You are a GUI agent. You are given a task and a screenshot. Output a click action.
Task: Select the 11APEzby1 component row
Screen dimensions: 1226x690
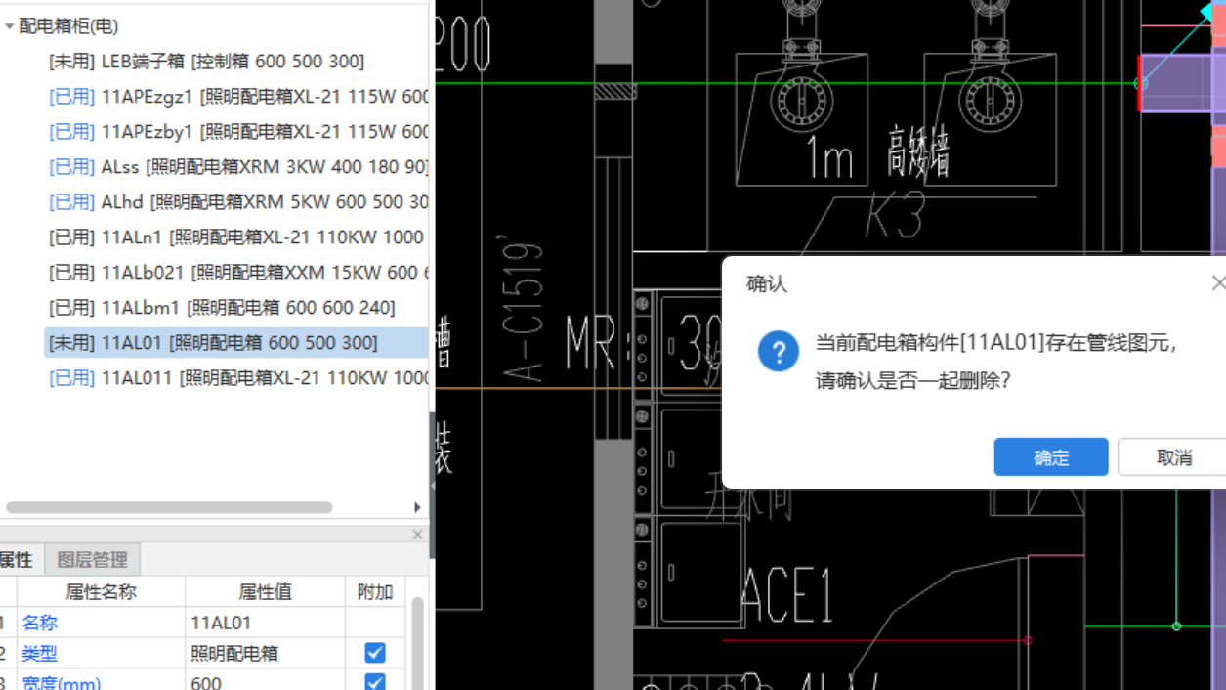pyautogui.click(x=236, y=132)
